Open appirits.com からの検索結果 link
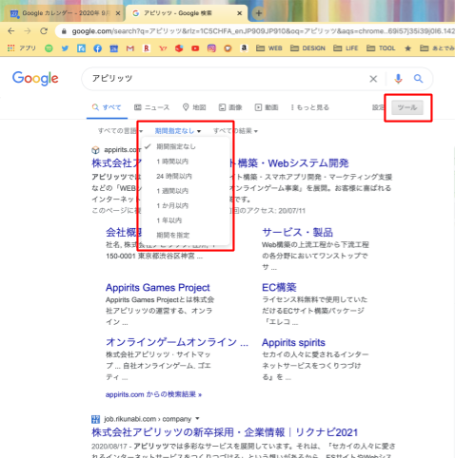The width and height of the screenshot is (455, 458). coord(153,394)
